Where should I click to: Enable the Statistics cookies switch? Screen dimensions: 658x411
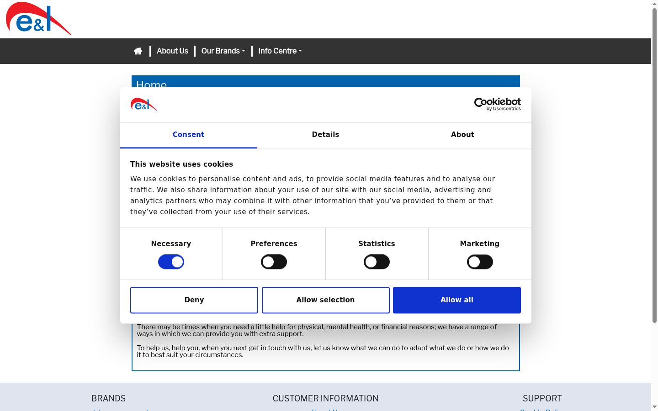click(x=377, y=262)
